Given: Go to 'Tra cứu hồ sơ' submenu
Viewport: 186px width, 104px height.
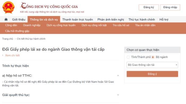Looking at the screenshot, I should tap(121, 25).
